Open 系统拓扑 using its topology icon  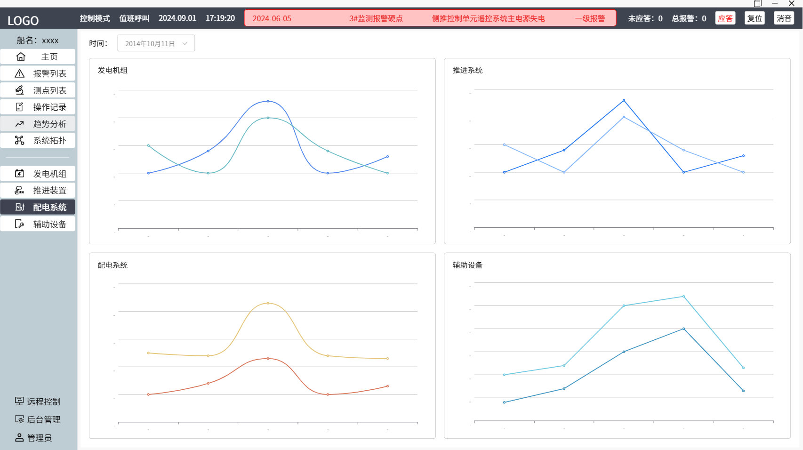click(20, 140)
